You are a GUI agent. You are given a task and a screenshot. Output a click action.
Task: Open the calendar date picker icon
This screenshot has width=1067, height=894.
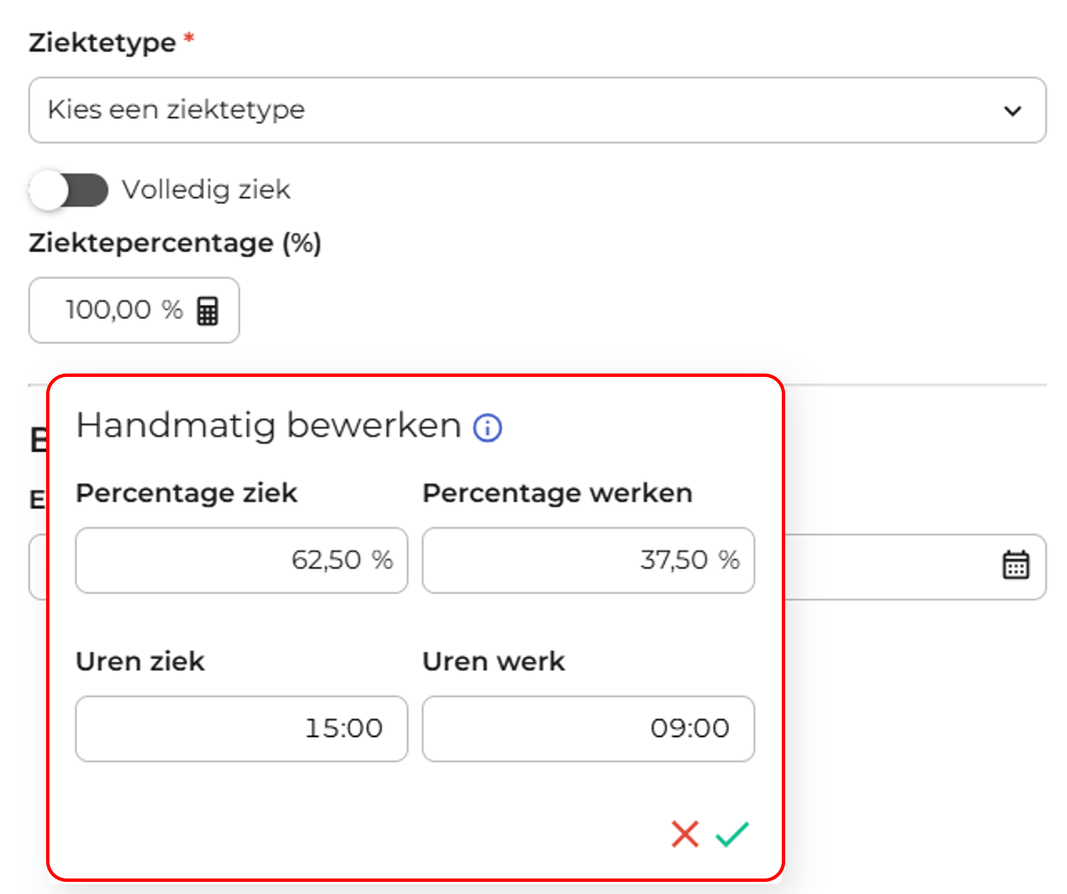coord(1016,565)
